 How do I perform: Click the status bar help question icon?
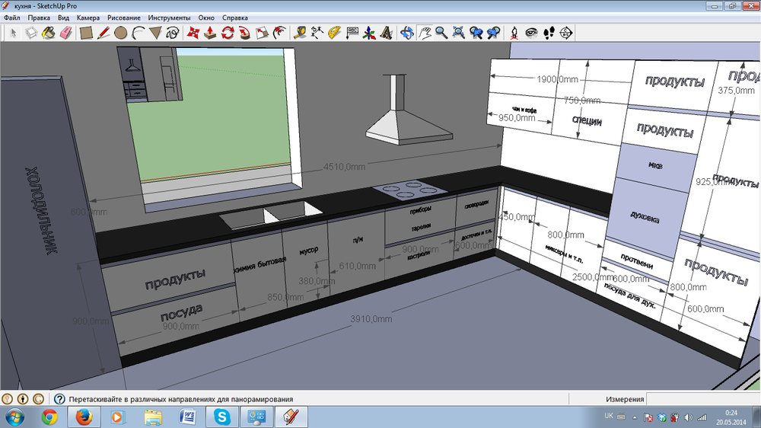(x=59, y=399)
